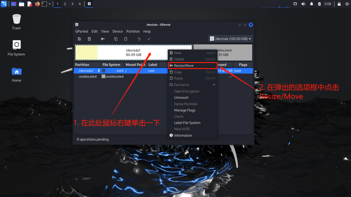Select the /dev/sda1 80.09 GiB partition graphic
This screenshot has width=351, height=197.
134,52
